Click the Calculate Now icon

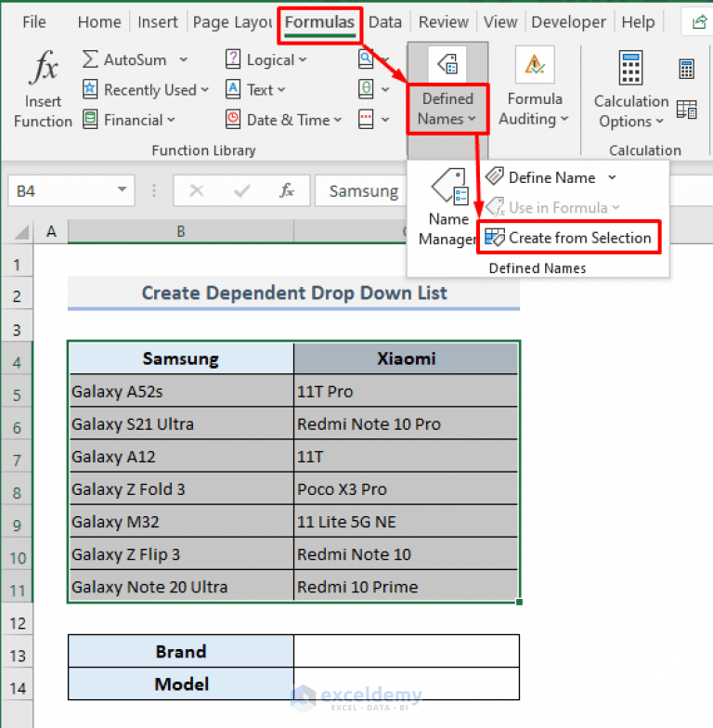pyautogui.click(x=687, y=69)
